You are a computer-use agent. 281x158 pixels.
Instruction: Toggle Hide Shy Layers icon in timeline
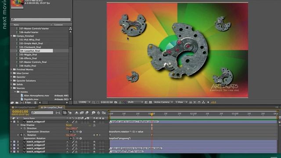click(76, 113)
